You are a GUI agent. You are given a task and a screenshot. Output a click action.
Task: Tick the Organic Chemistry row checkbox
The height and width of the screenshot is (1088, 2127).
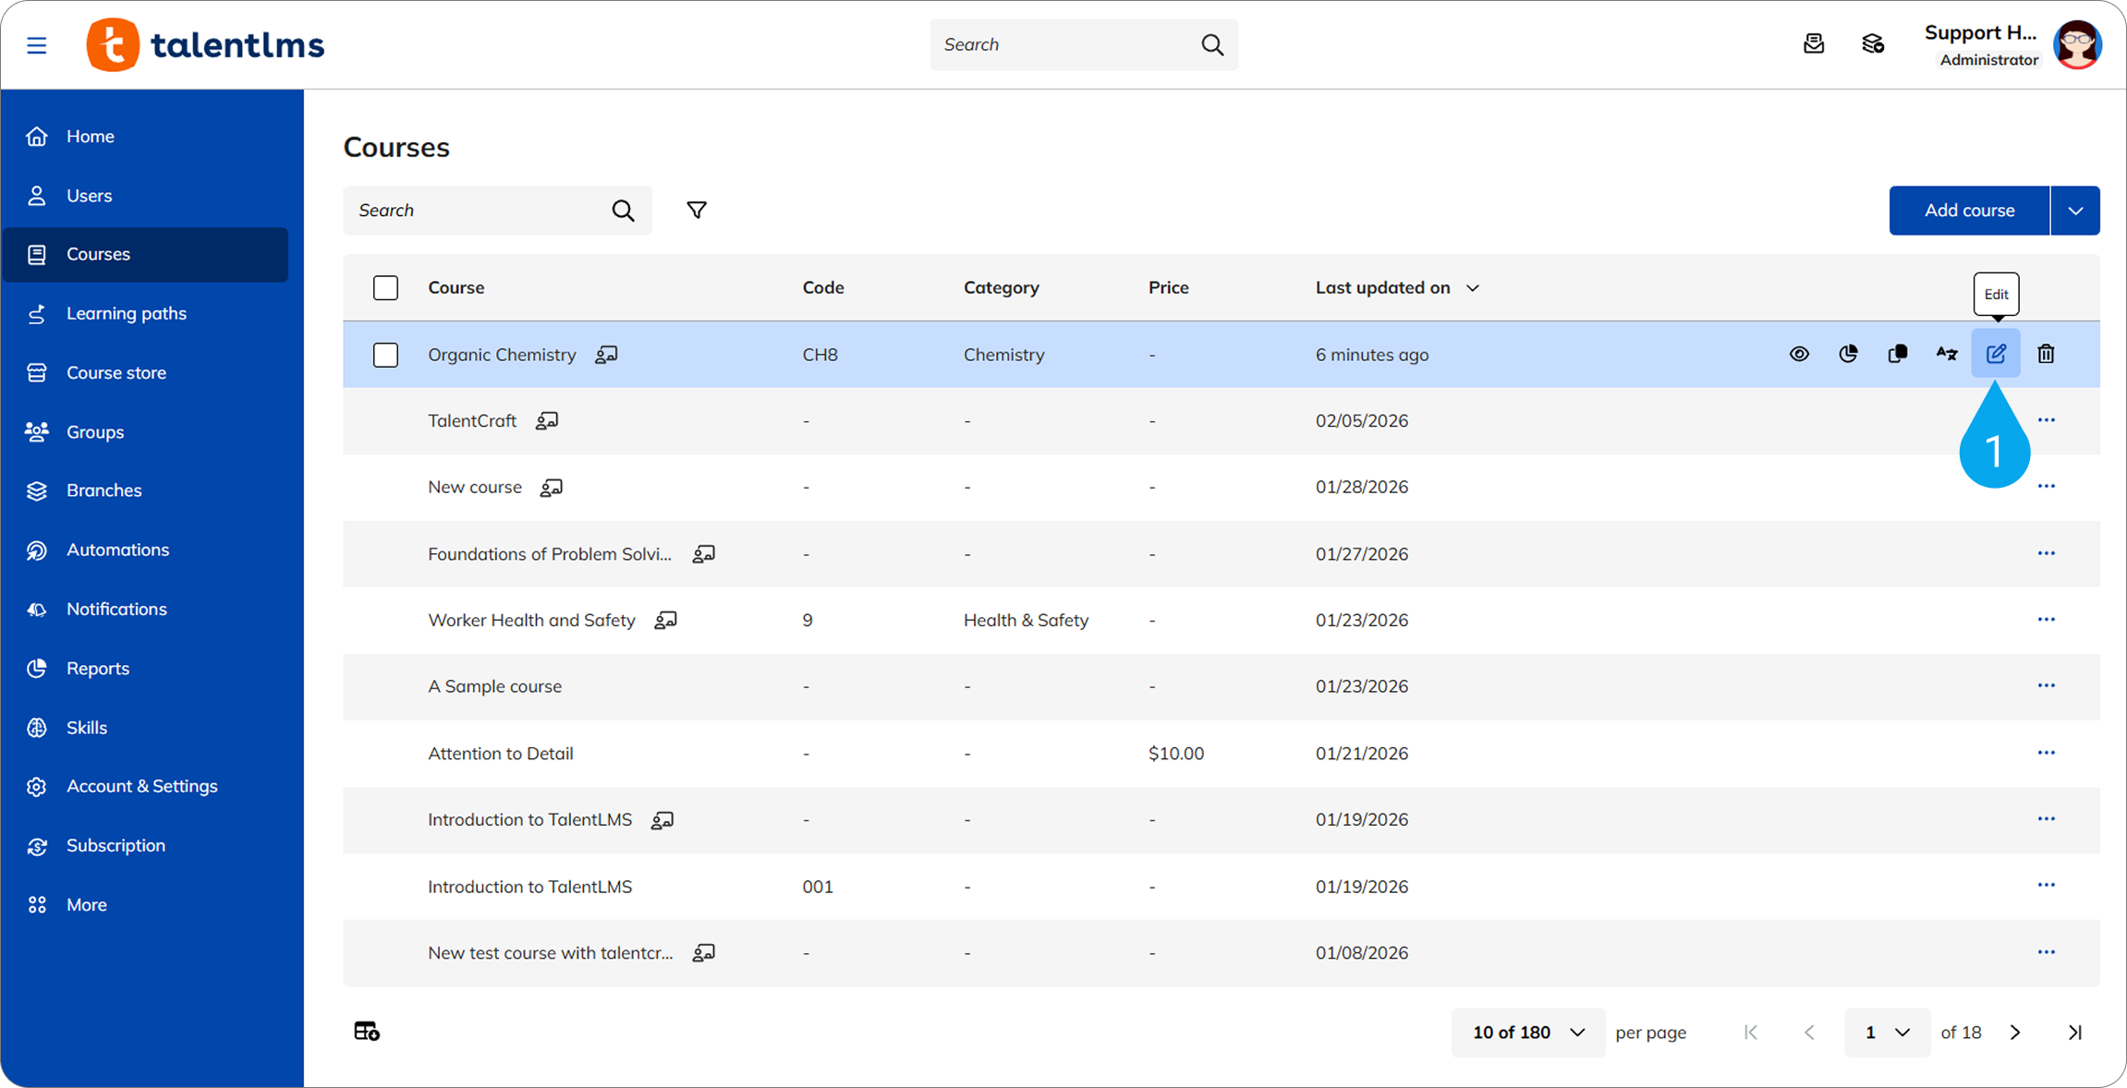pyautogui.click(x=385, y=355)
